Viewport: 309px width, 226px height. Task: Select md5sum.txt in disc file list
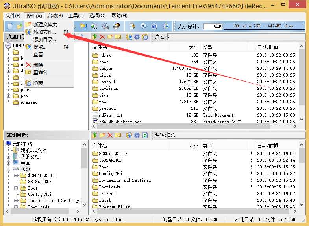111,115
